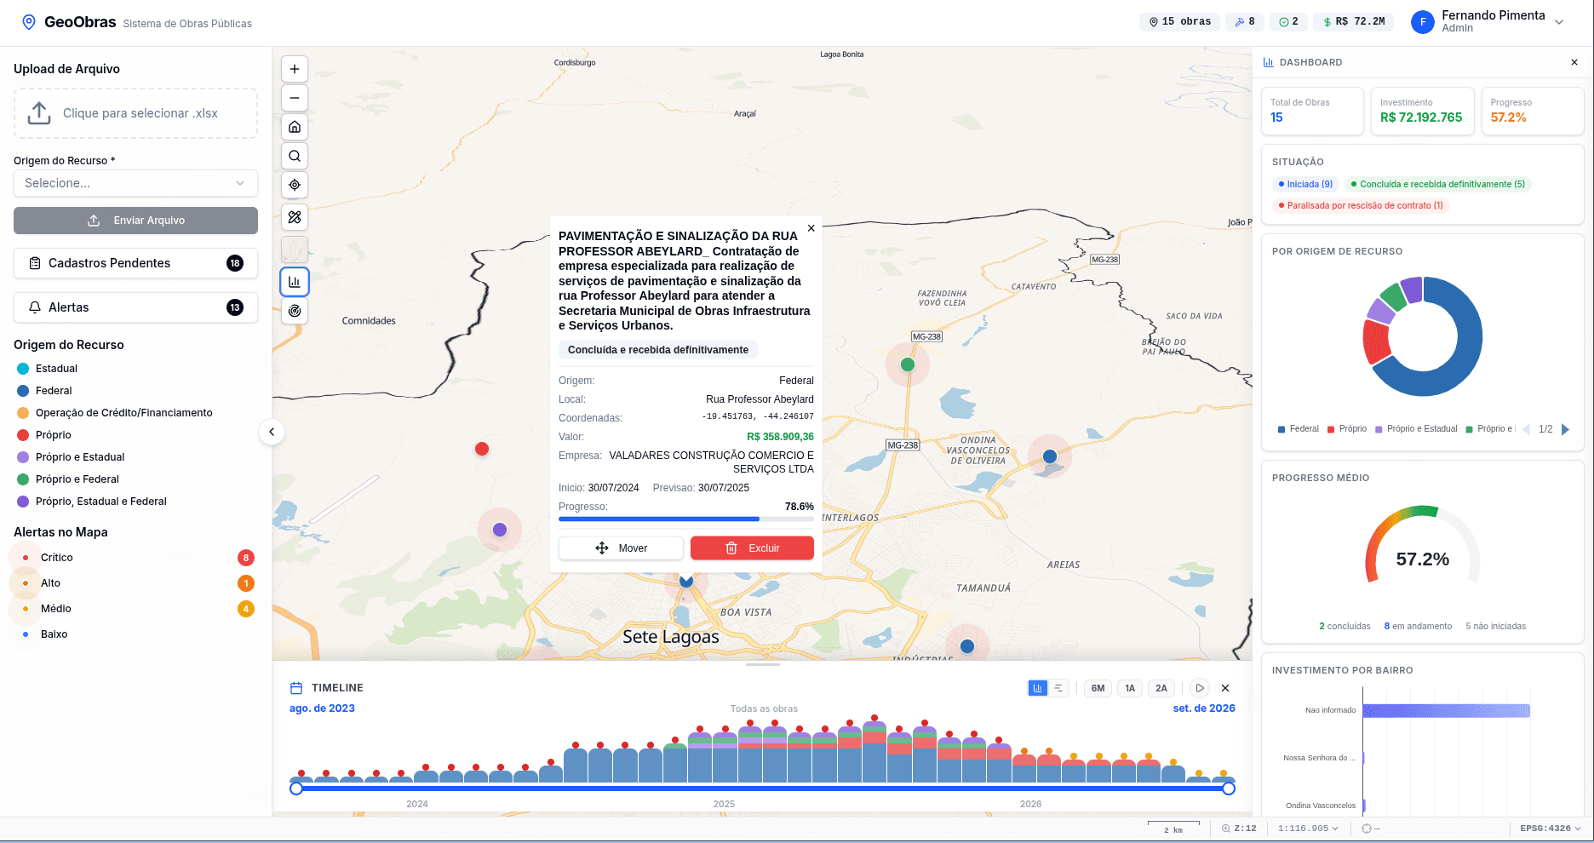Open the Alertas menu item
This screenshot has height=843, width=1594.
point(135,307)
